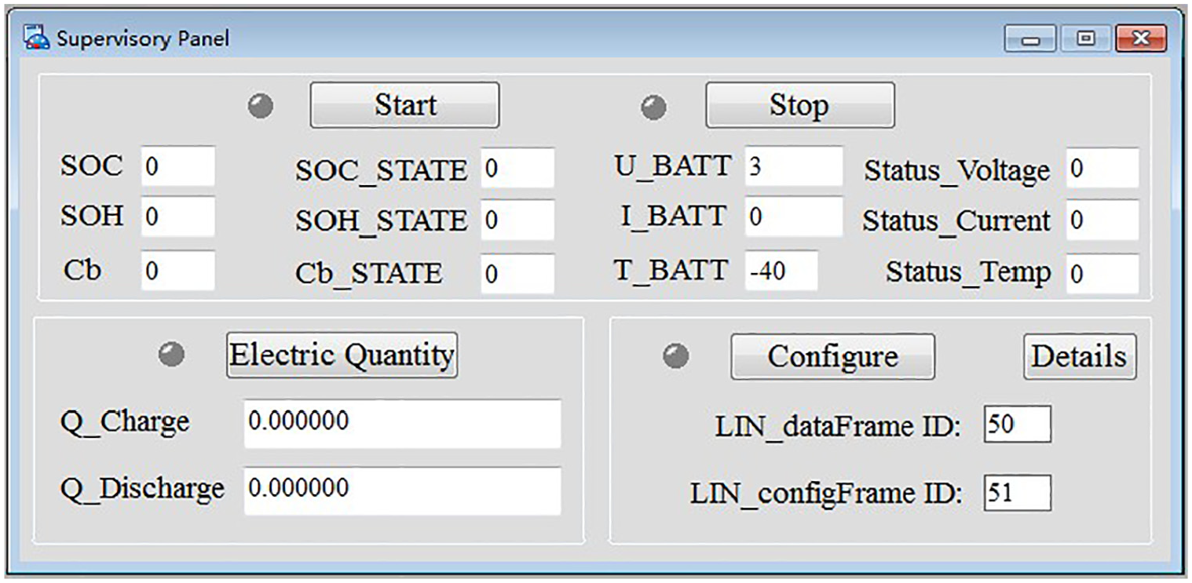The image size is (1192, 583).
Task: Click the Configure button
Action: (x=832, y=356)
